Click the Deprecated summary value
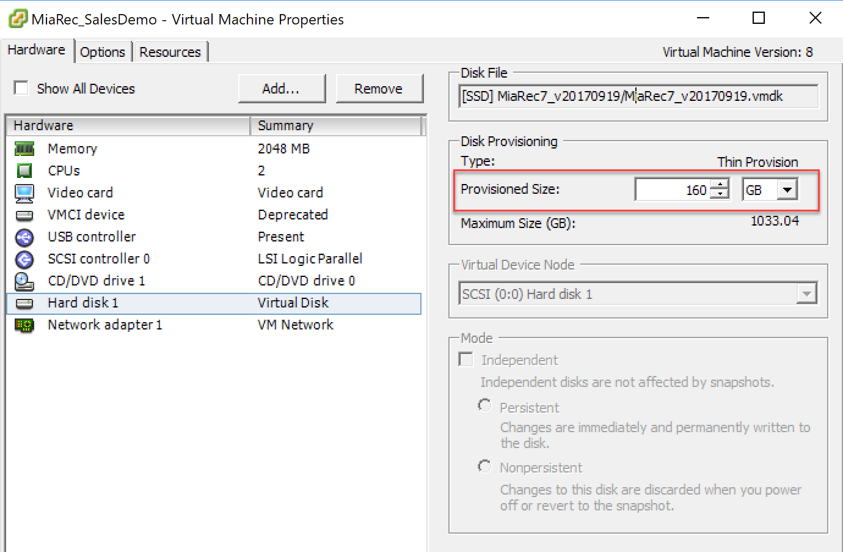Screen dimensions: 843x552 (293, 215)
